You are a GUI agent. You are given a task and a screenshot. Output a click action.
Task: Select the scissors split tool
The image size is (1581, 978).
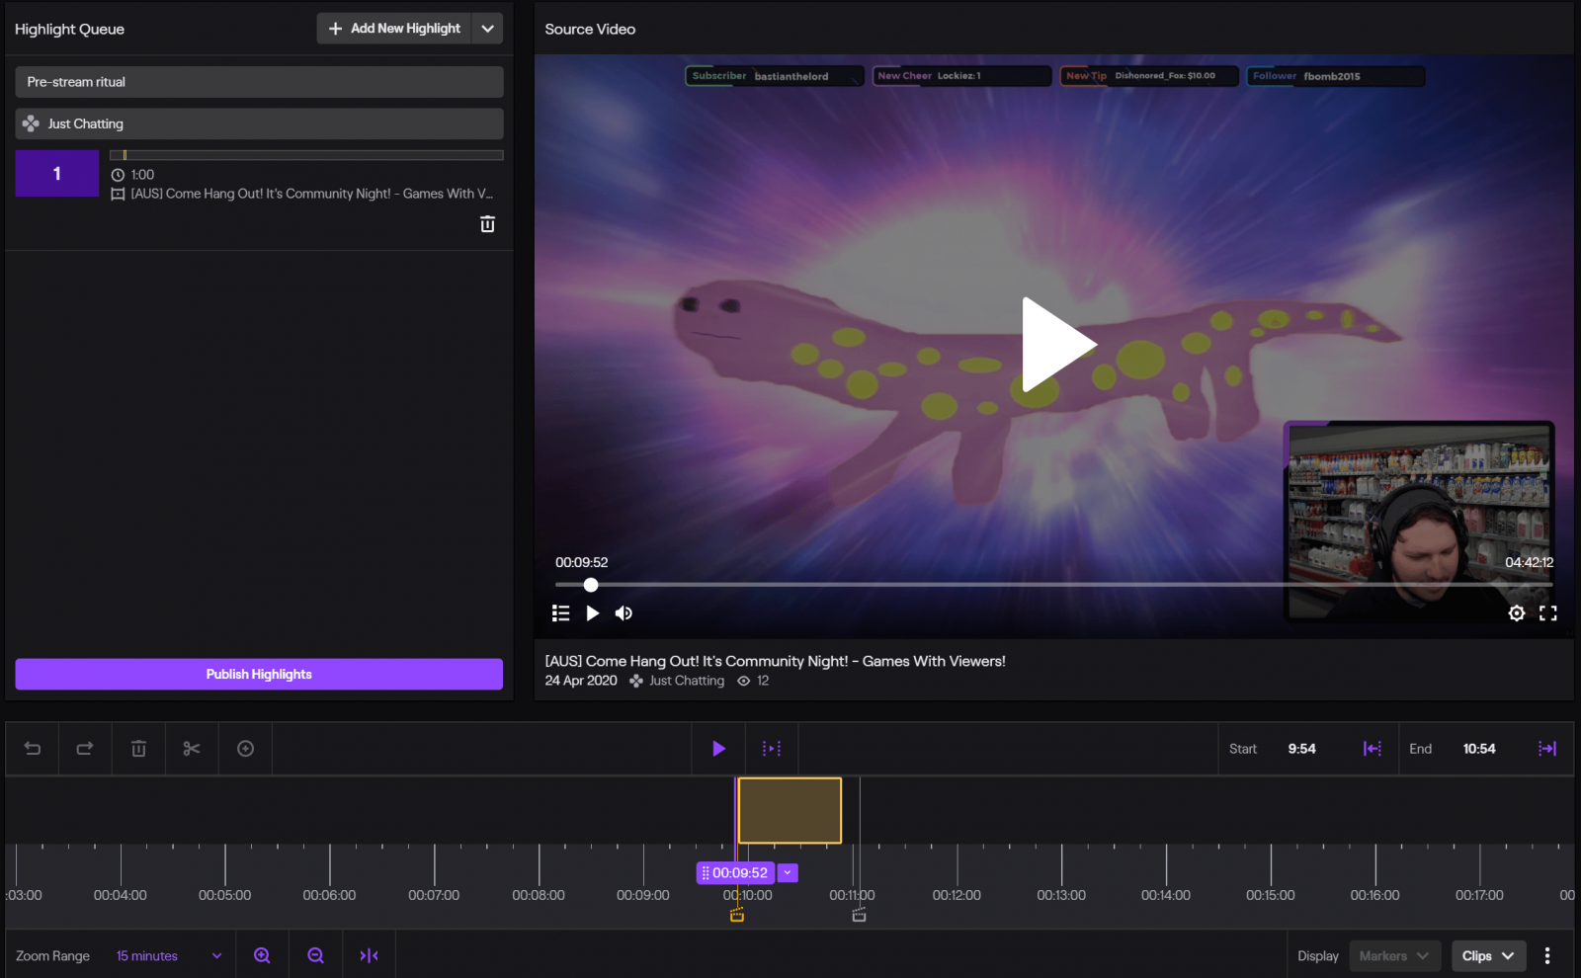click(x=192, y=749)
